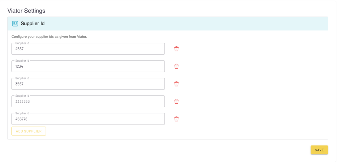The height and width of the screenshot is (162, 340).
Task: Click the floating label above the 4567 value
Action: point(22,43)
